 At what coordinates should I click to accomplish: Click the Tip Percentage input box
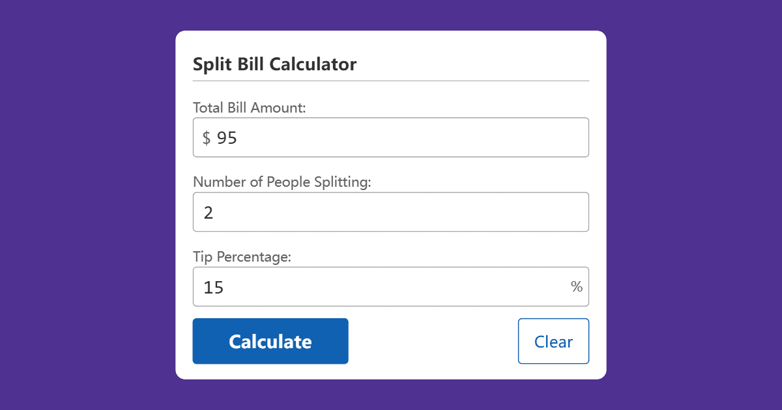tap(391, 286)
